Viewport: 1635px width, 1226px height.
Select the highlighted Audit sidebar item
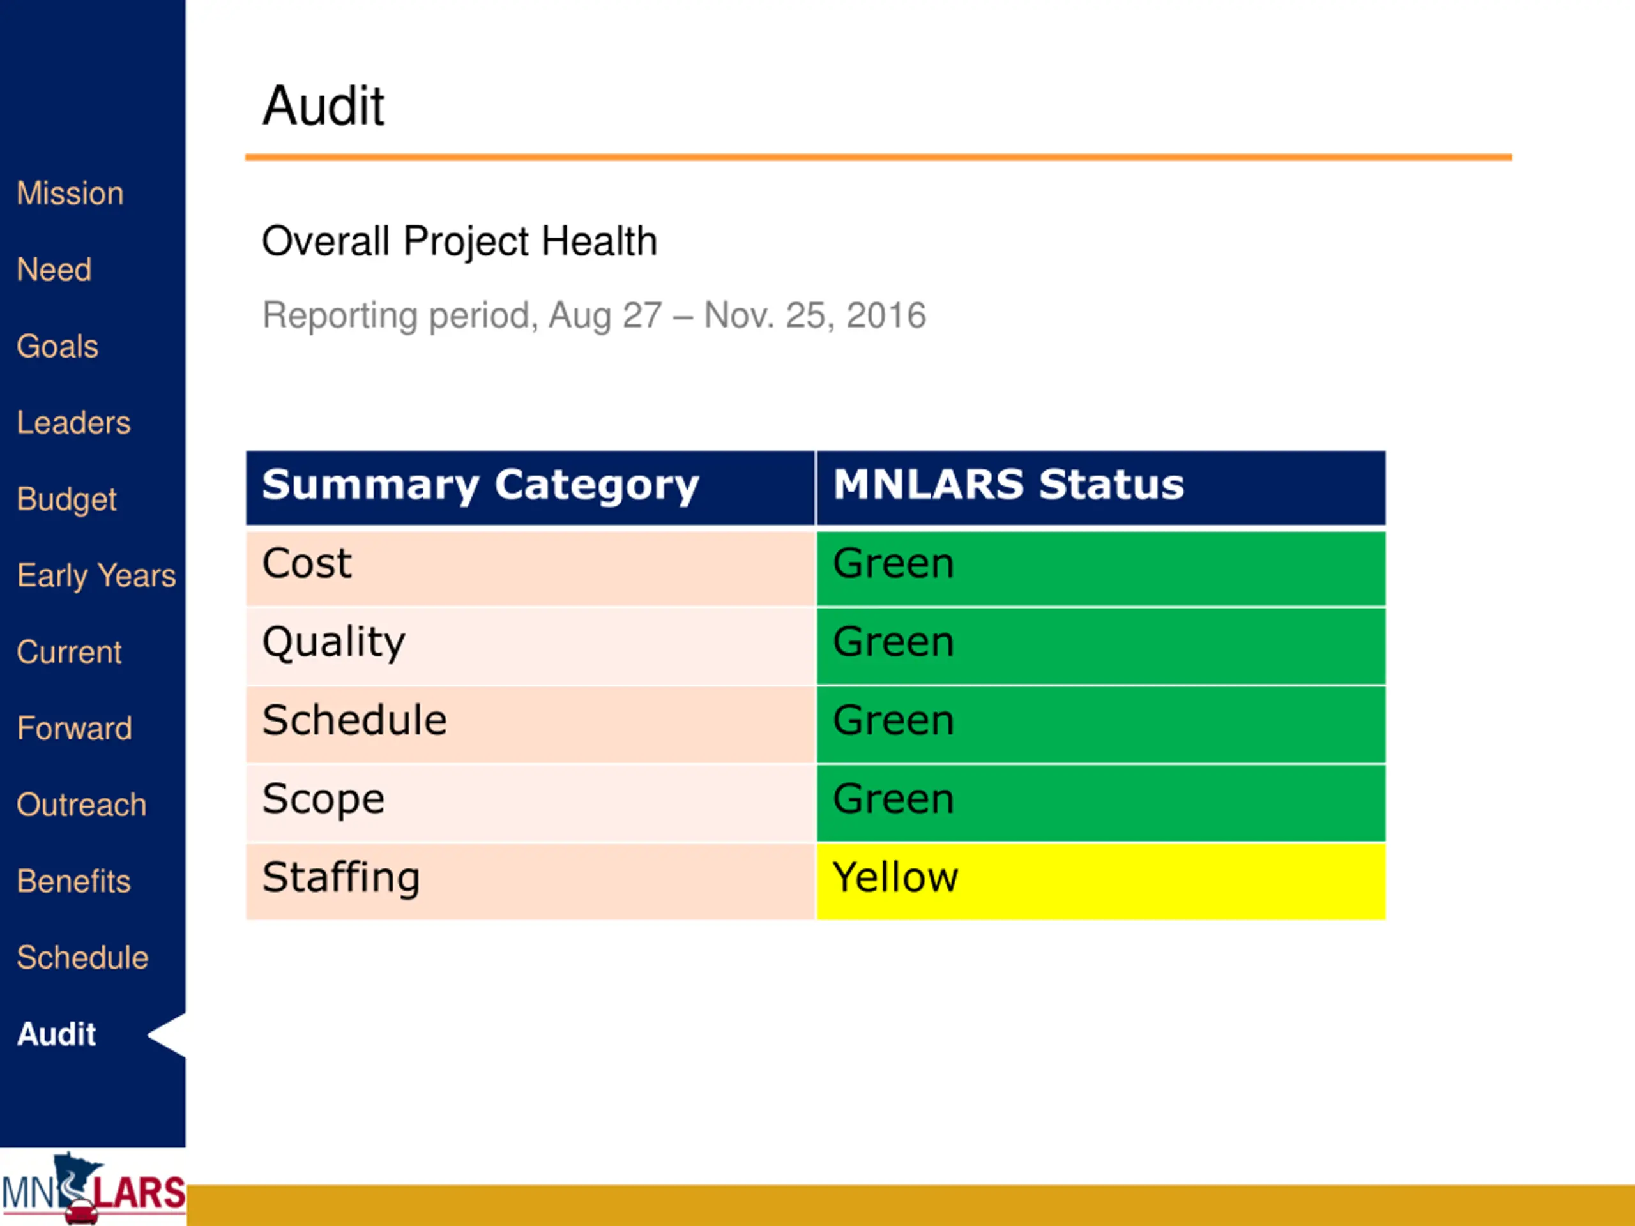(x=57, y=1034)
